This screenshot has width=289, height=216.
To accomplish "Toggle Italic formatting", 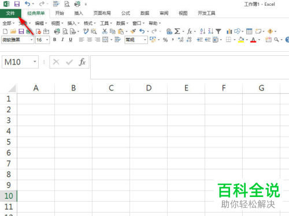I will click(x=62, y=40).
